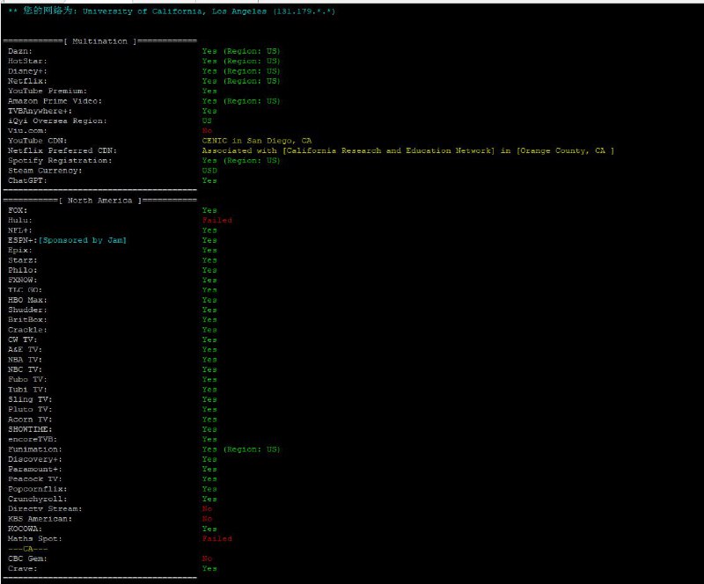Select the CBC Gem: label
Screen dimensions: 704x584
click(27, 558)
